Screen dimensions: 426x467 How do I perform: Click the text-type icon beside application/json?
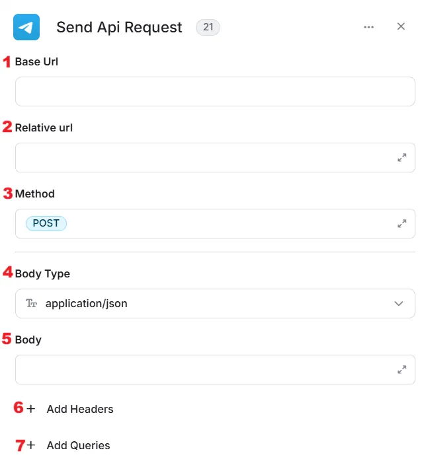coord(31,303)
